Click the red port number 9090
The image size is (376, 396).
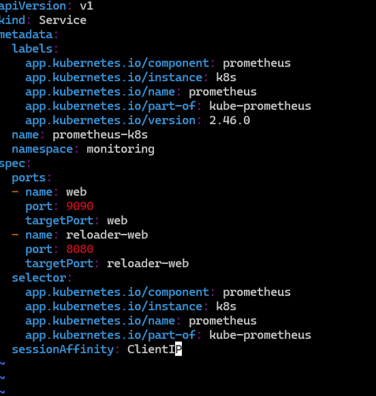pos(80,207)
